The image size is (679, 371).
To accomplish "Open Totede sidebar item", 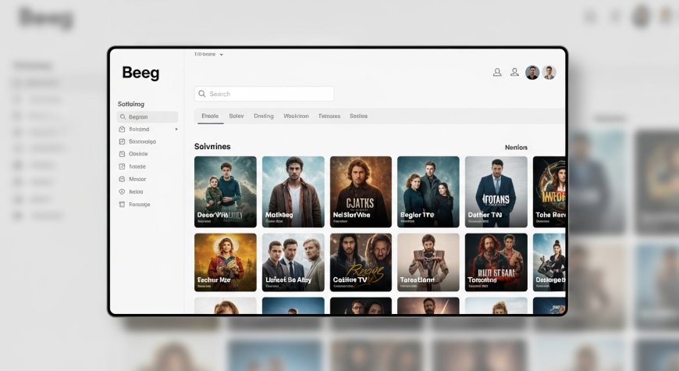I will [137, 166].
